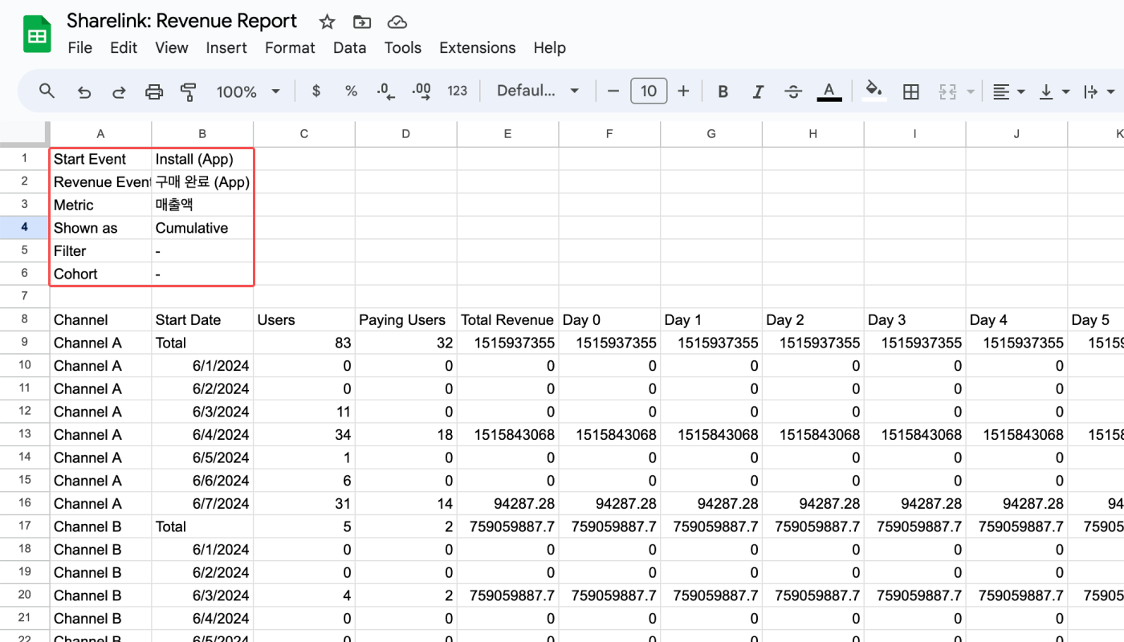Decrease font size with minus button
The height and width of the screenshot is (642, 1124).
click(613, 91)
